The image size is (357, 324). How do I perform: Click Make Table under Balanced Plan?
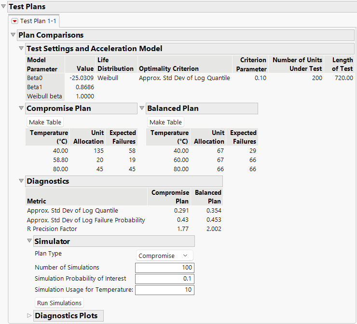point(166,122)
